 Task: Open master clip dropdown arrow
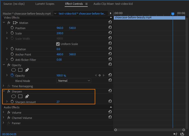55,13
